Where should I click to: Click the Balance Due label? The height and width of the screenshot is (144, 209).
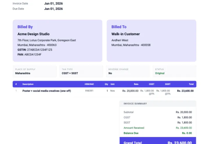[131, 133]
